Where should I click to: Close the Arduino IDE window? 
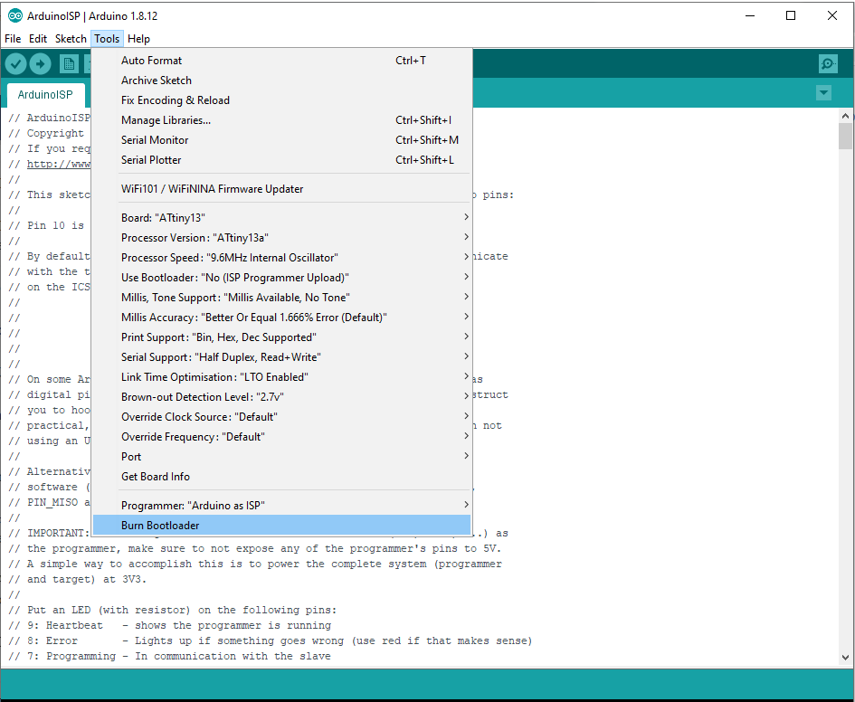pyautogui.click(x=832, y=15)
